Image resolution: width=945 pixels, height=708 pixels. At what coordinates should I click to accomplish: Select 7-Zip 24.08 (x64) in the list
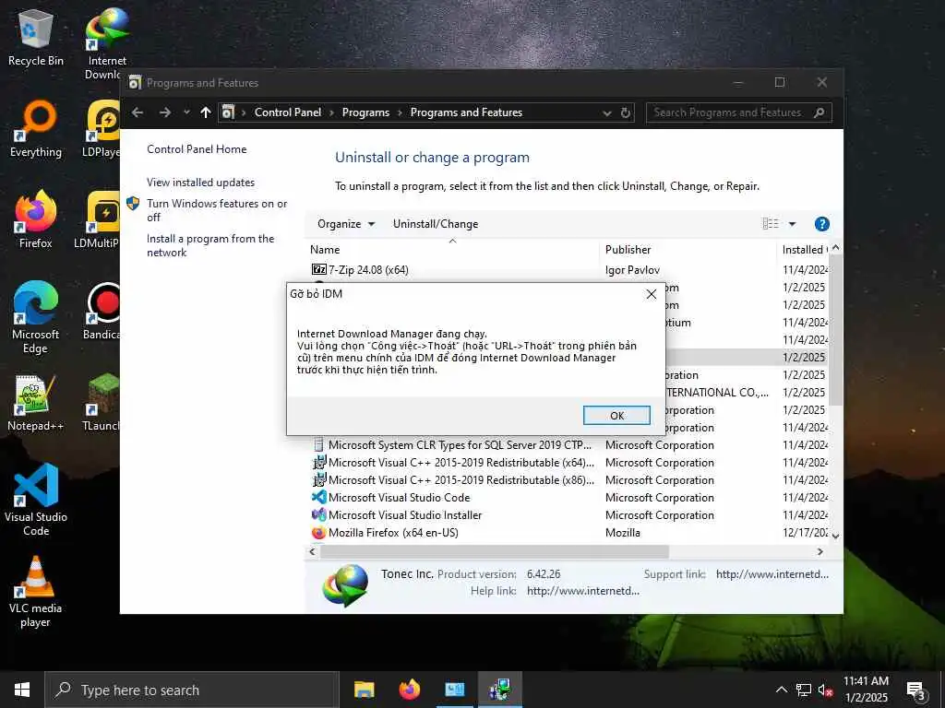(x=368, y=270)
